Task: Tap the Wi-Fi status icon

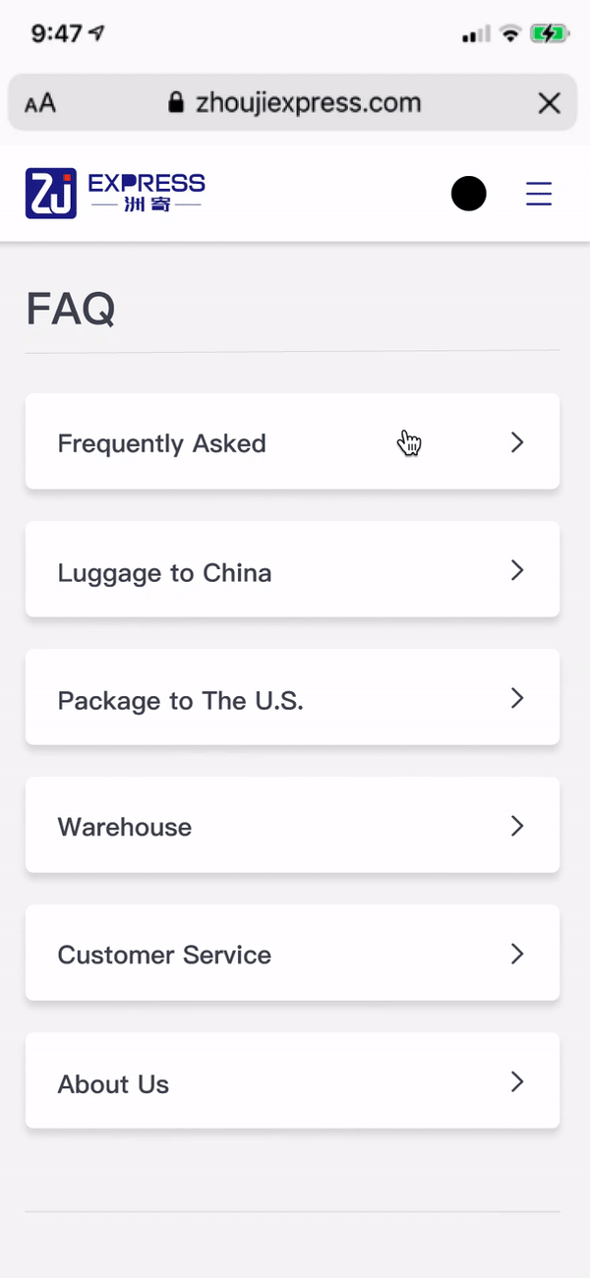Action: click(509, 34)
